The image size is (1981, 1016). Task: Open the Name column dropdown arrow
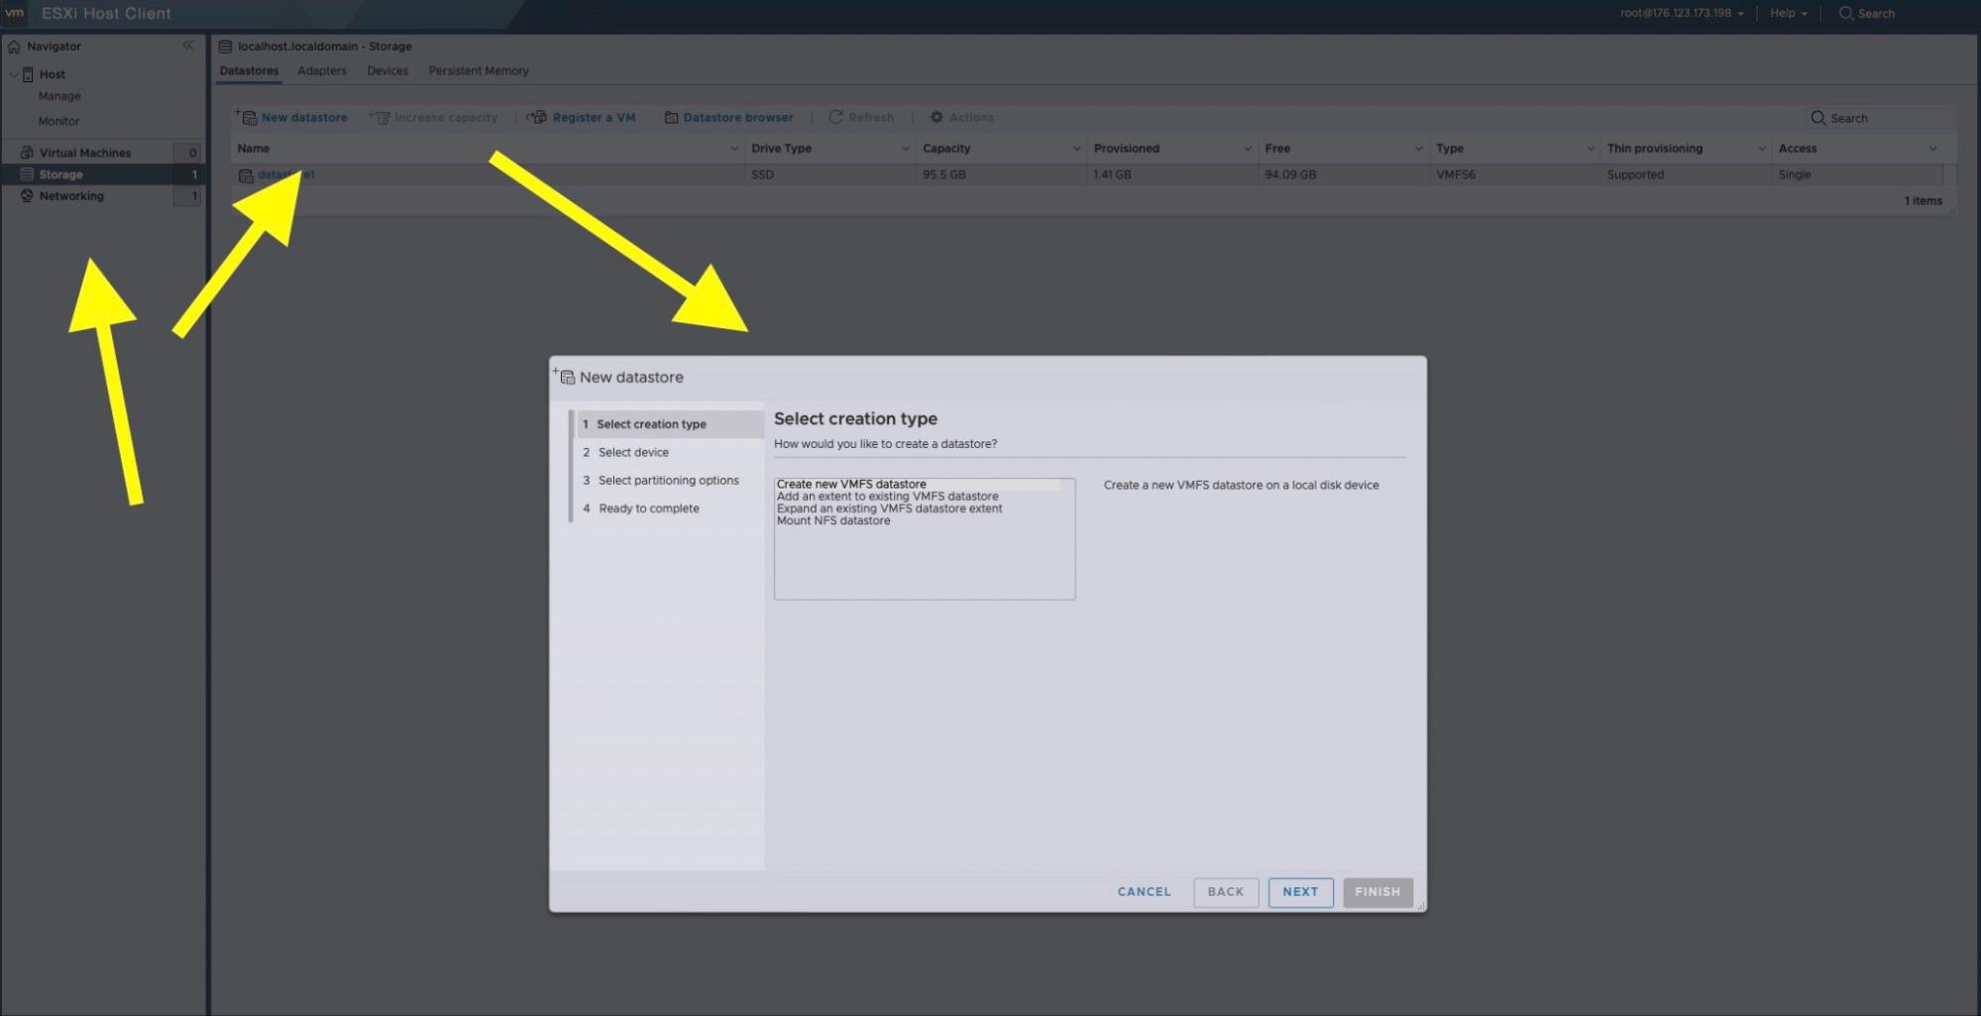click(734, 149)
